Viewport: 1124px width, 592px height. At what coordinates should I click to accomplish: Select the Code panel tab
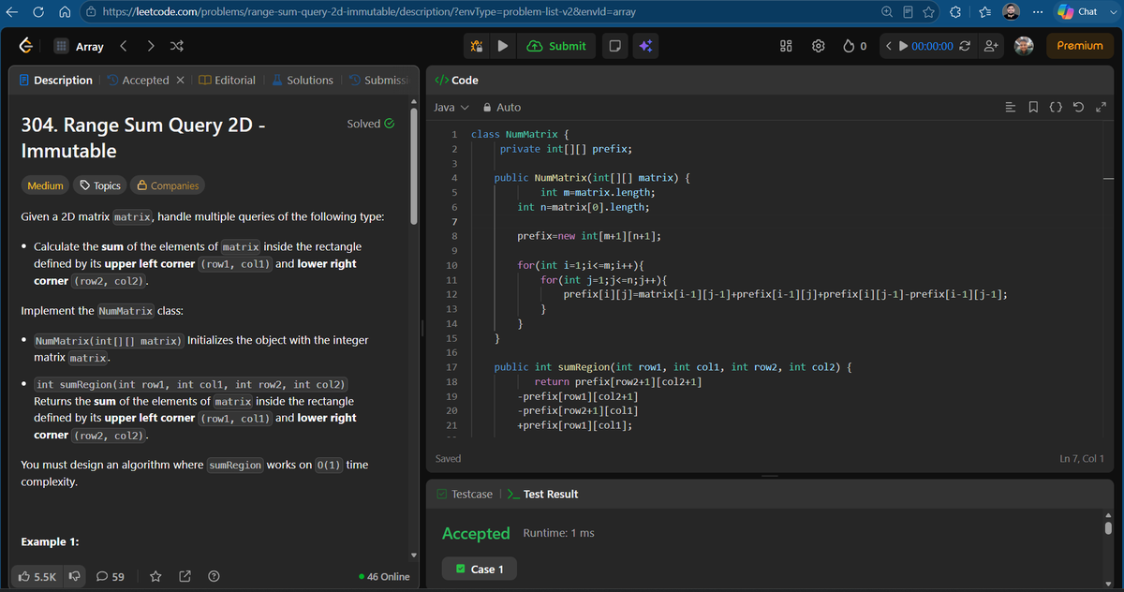(x=457, y=81)
